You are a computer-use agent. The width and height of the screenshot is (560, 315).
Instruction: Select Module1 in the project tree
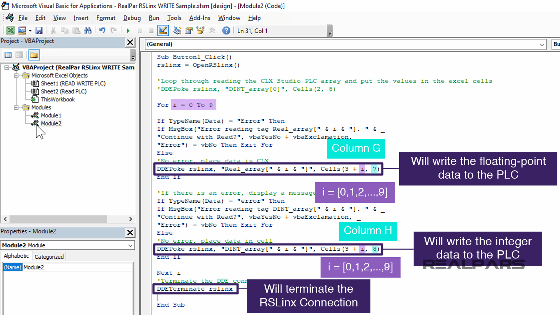tap(51, 116)
